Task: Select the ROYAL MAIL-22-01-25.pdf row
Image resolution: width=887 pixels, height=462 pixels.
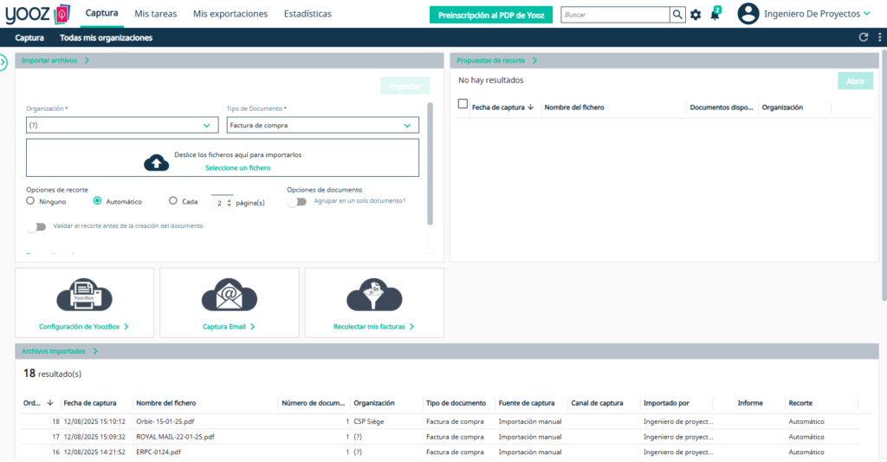Action: pyautogui.click(x=439, y=437)
